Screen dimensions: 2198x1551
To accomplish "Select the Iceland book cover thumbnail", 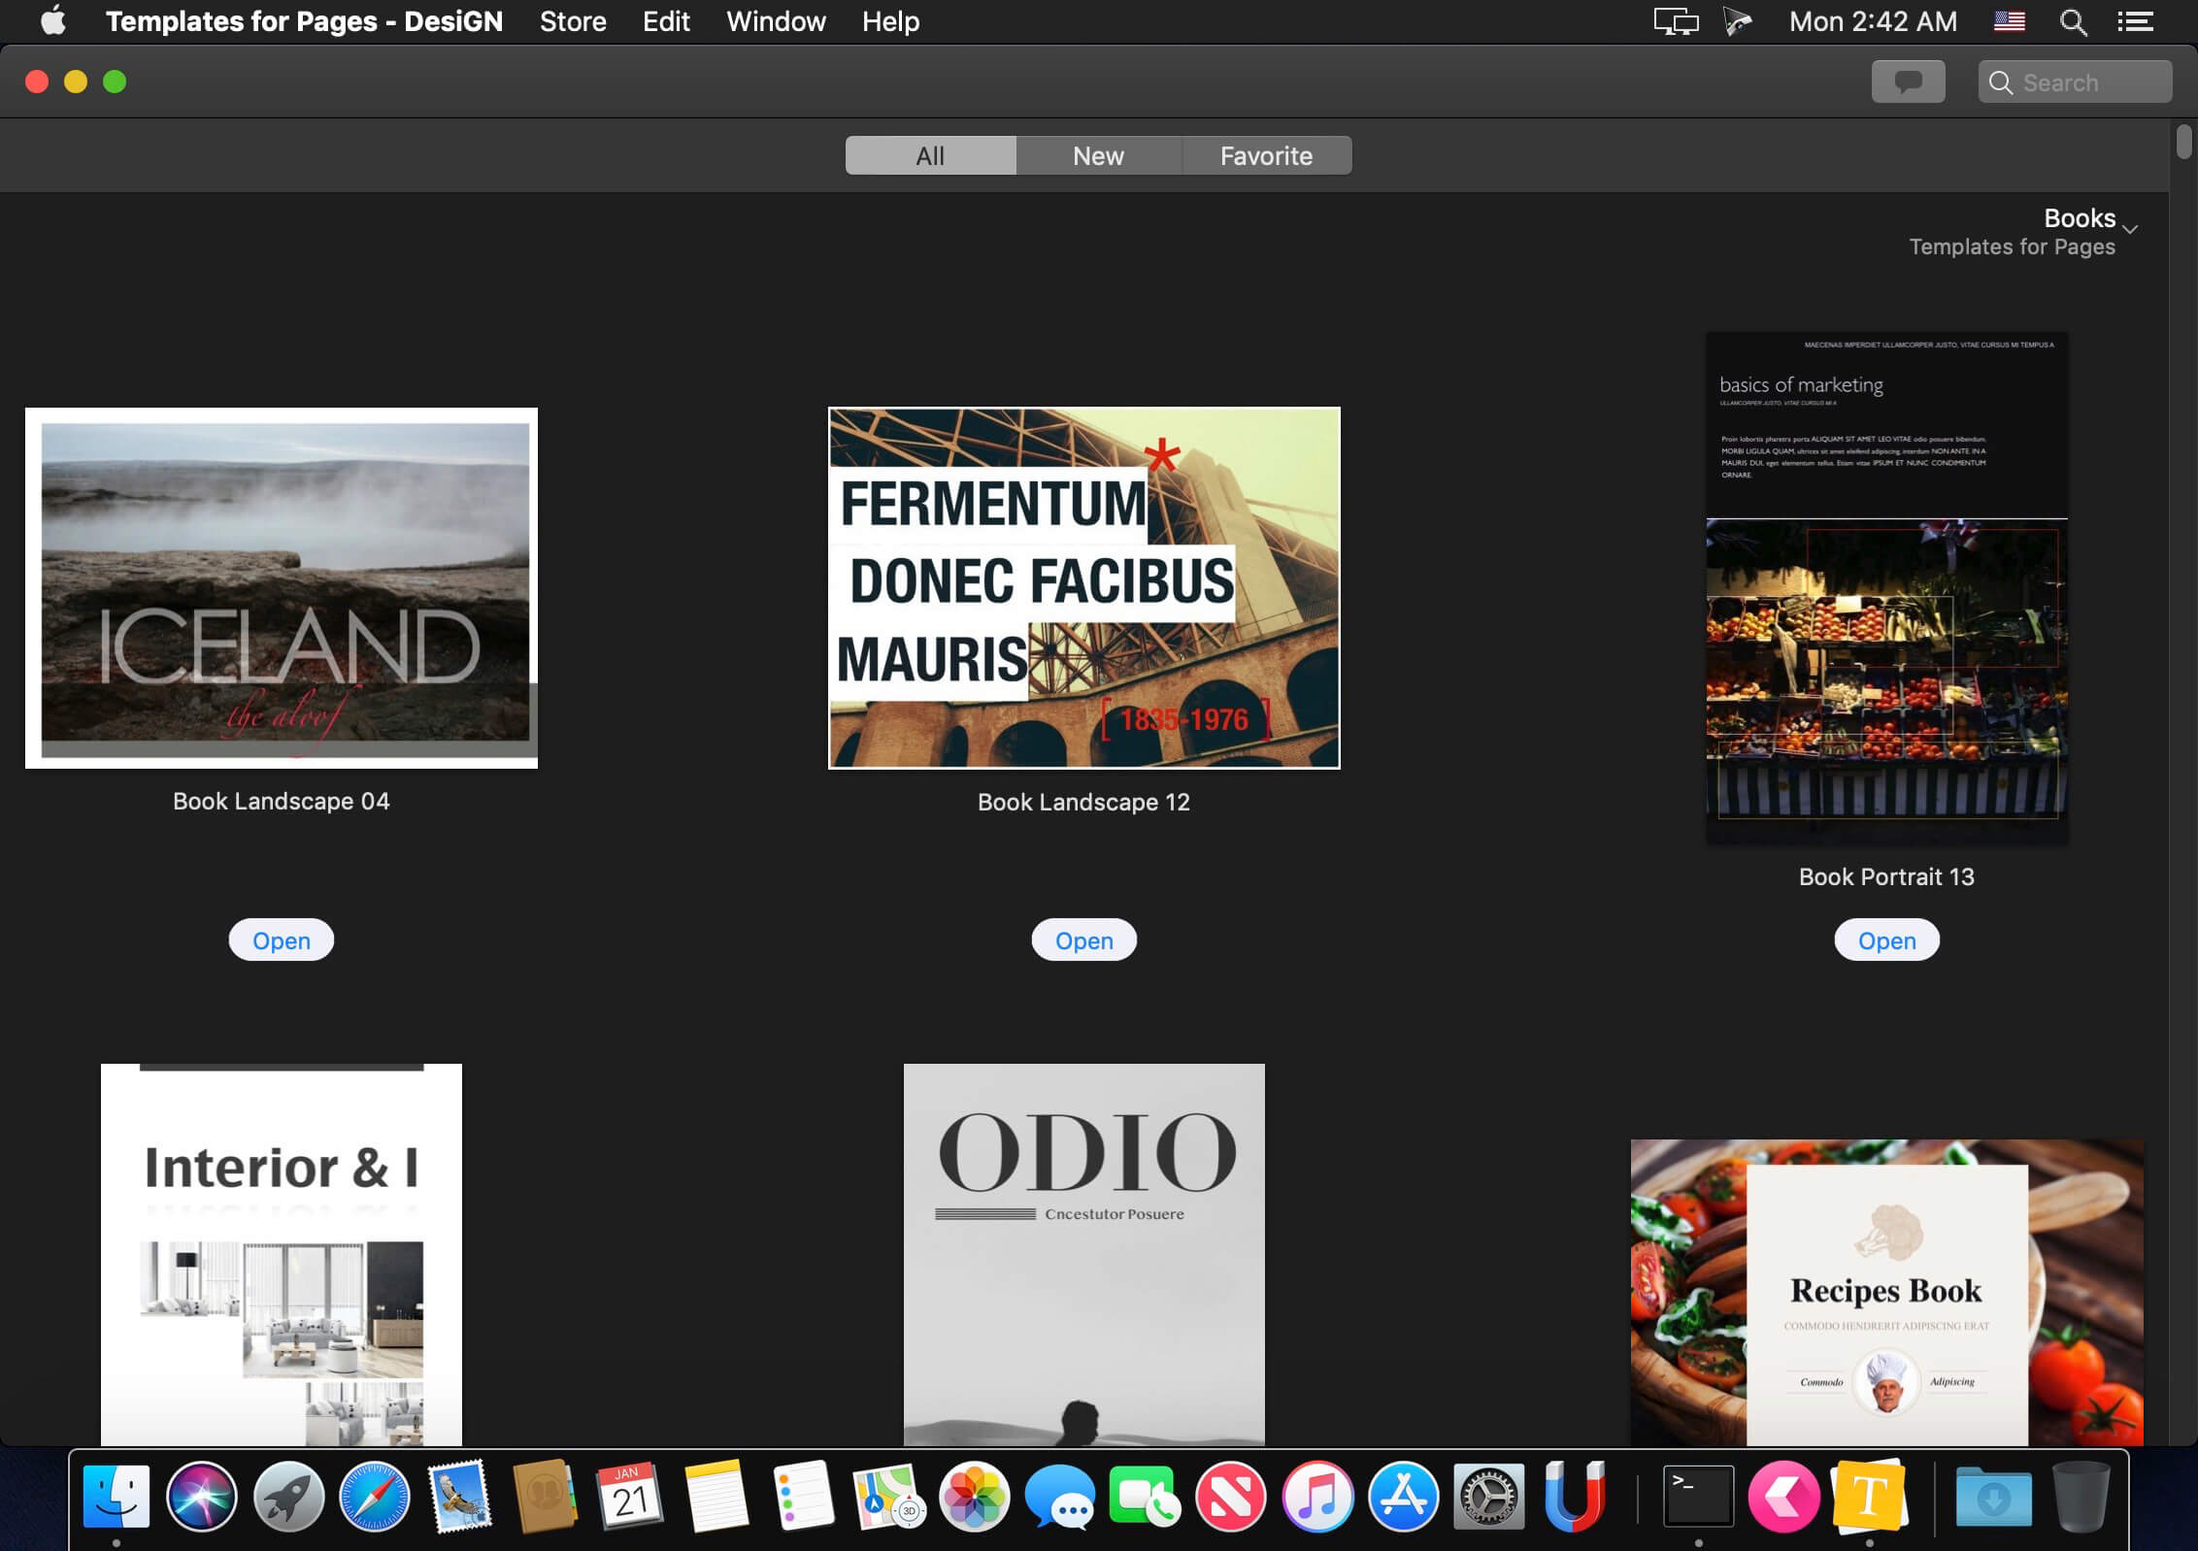I will 282,588.
